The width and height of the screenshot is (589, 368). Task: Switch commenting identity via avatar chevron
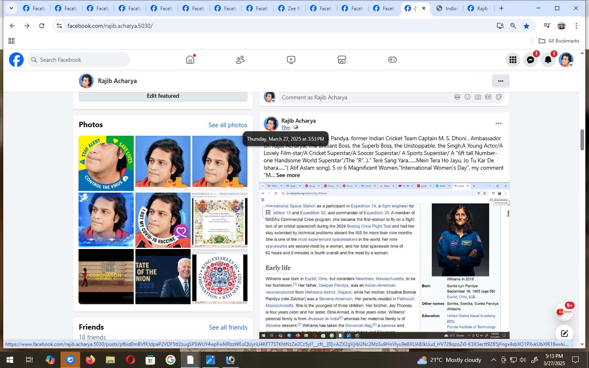(x=273, y=101)
